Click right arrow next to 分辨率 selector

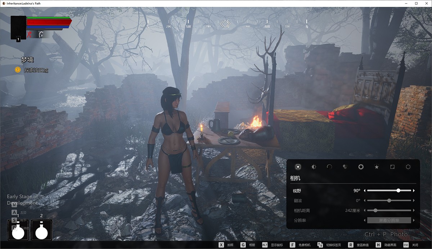point(414,220)
